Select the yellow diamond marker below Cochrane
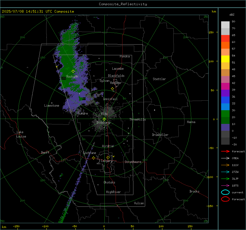The height and width of the screenshot is (230, 246). [93, 158]
